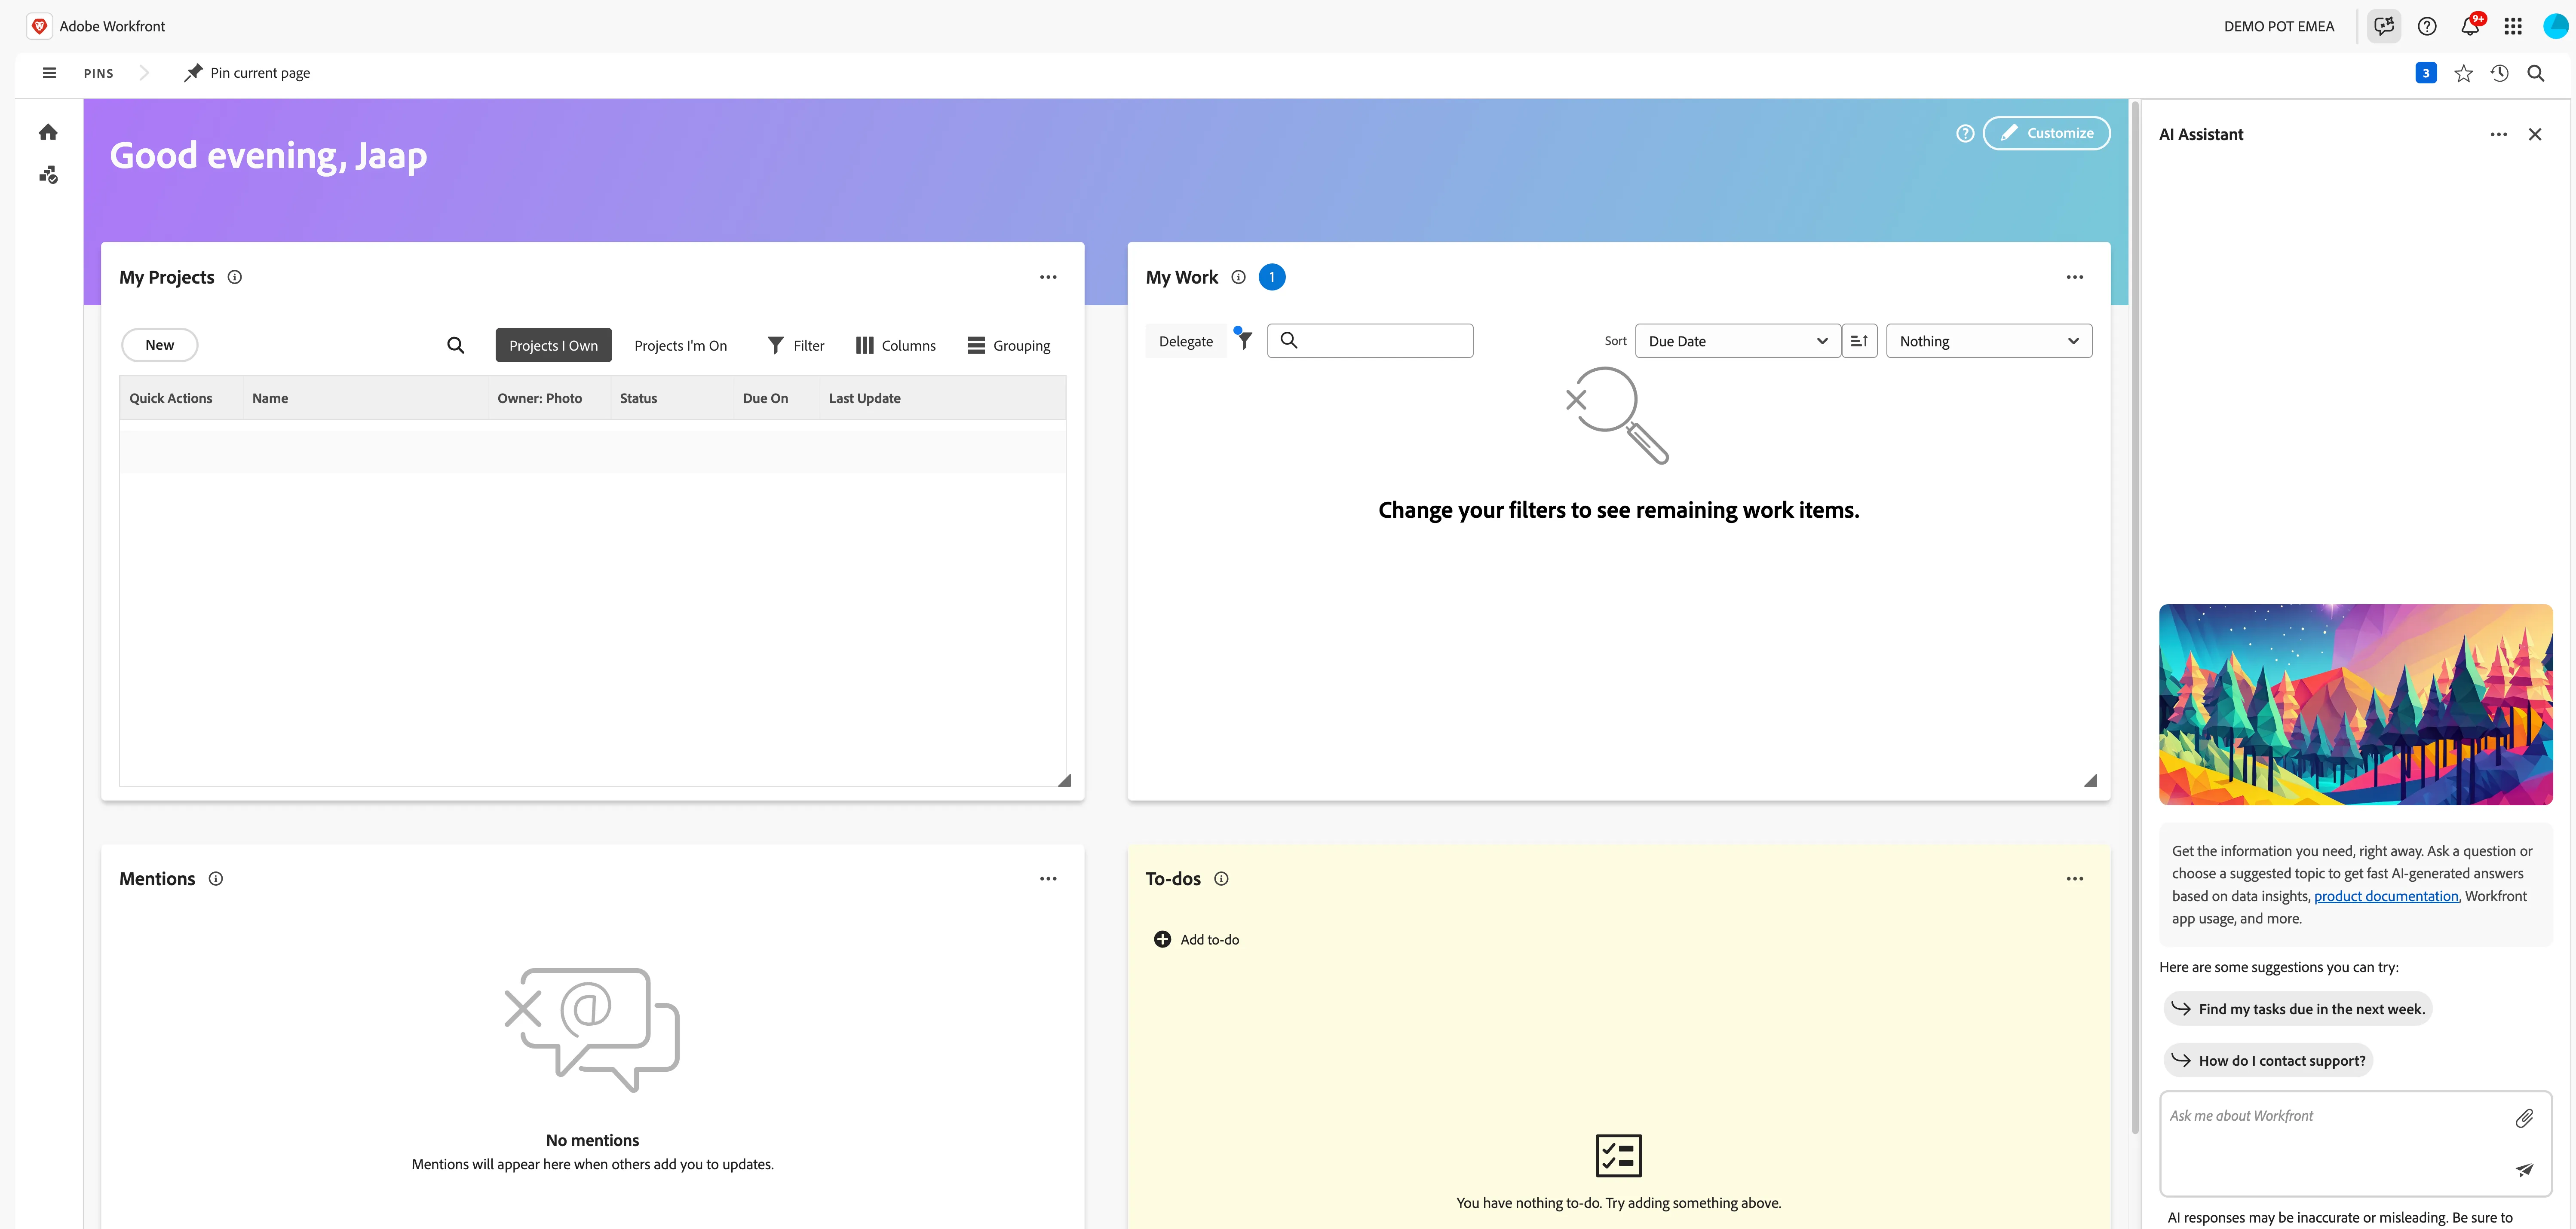The height and width of the screenshot is (1229, 2576).
Task: Open AI Assistant more options menu
Action: (x=2498, y=135)
